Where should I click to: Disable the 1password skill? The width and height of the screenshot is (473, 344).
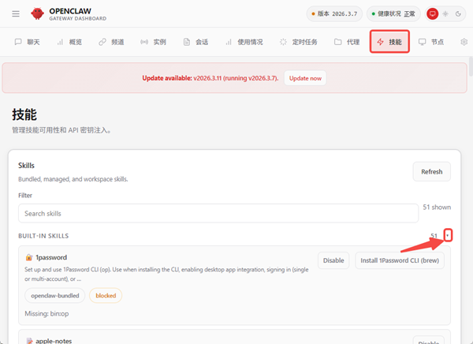click(x=333, y=260)
